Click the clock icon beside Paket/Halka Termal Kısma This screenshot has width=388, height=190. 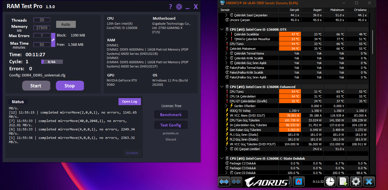(x=227, y=68)
